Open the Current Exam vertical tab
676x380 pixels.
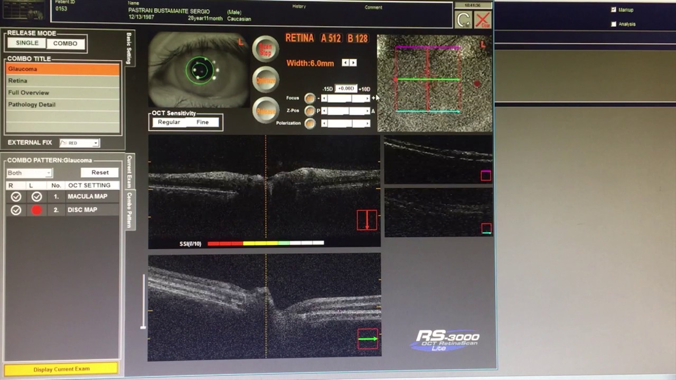129,172
